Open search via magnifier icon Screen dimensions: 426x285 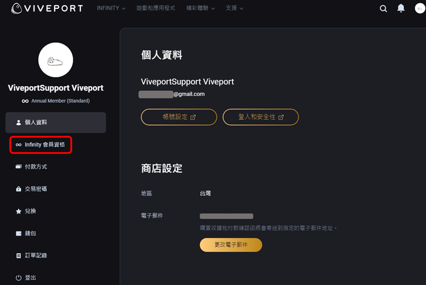[x=383, y=9]
